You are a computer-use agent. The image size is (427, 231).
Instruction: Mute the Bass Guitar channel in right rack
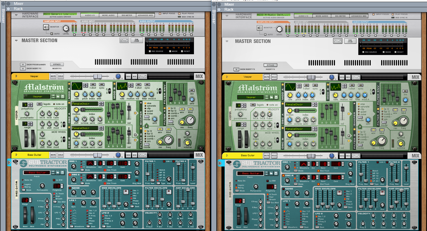[267, 156]
